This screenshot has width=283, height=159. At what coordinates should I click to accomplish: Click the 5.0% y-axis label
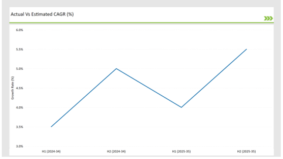pos(20,69)
